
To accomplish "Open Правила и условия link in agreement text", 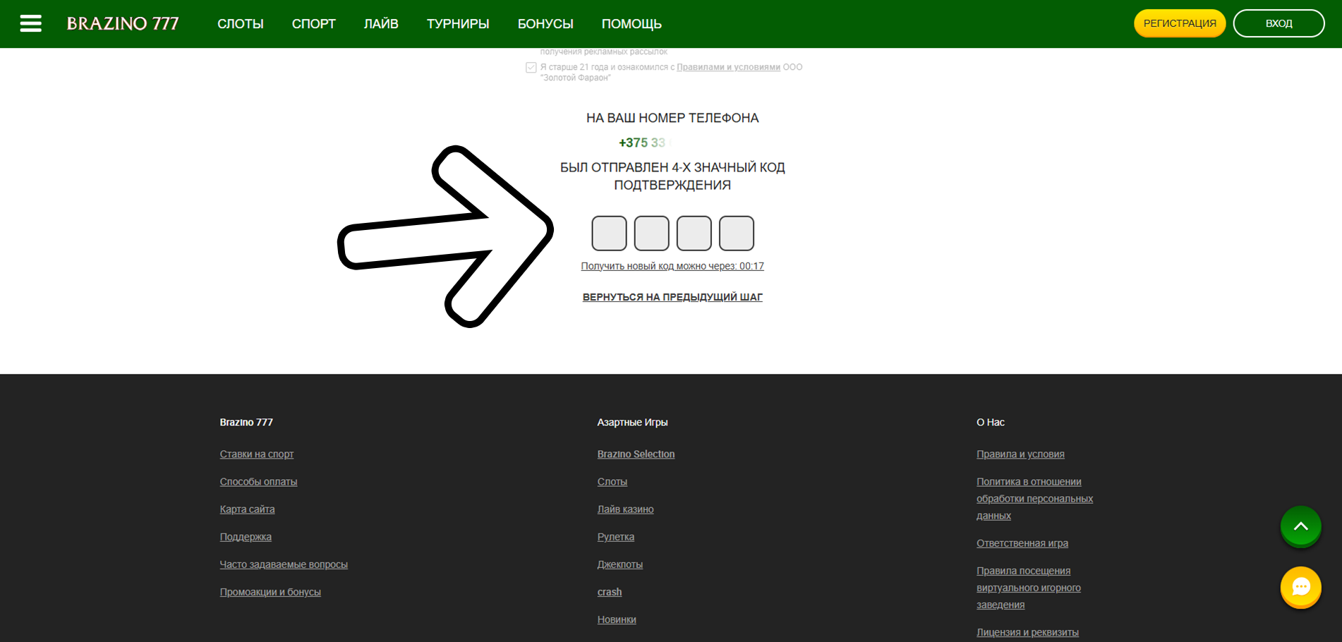I will (x=728, y=67).
